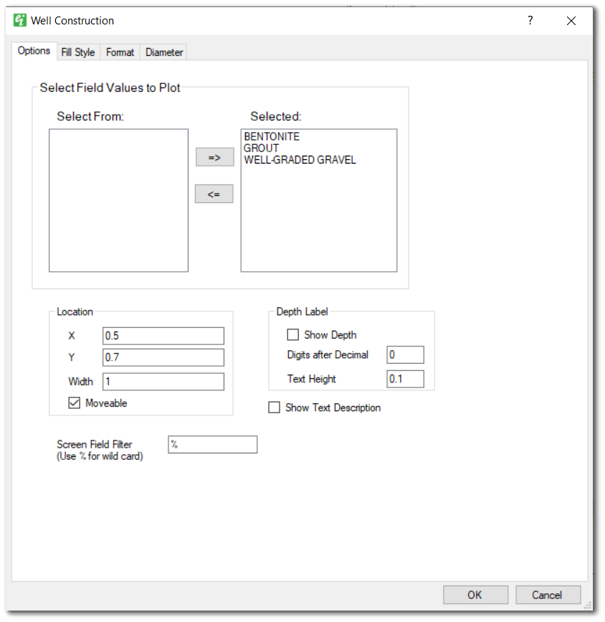Uncheck the Moveable checkbox
This screenshot has width=605, height=622.
coord(74,402)
